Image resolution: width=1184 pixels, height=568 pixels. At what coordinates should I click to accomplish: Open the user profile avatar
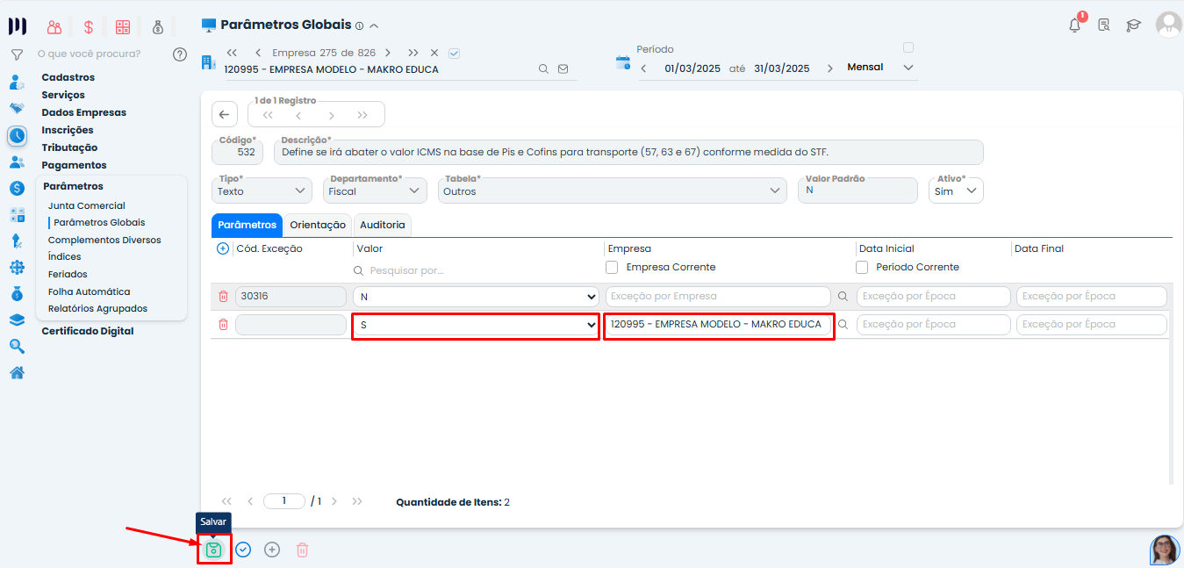point(1168,25)
